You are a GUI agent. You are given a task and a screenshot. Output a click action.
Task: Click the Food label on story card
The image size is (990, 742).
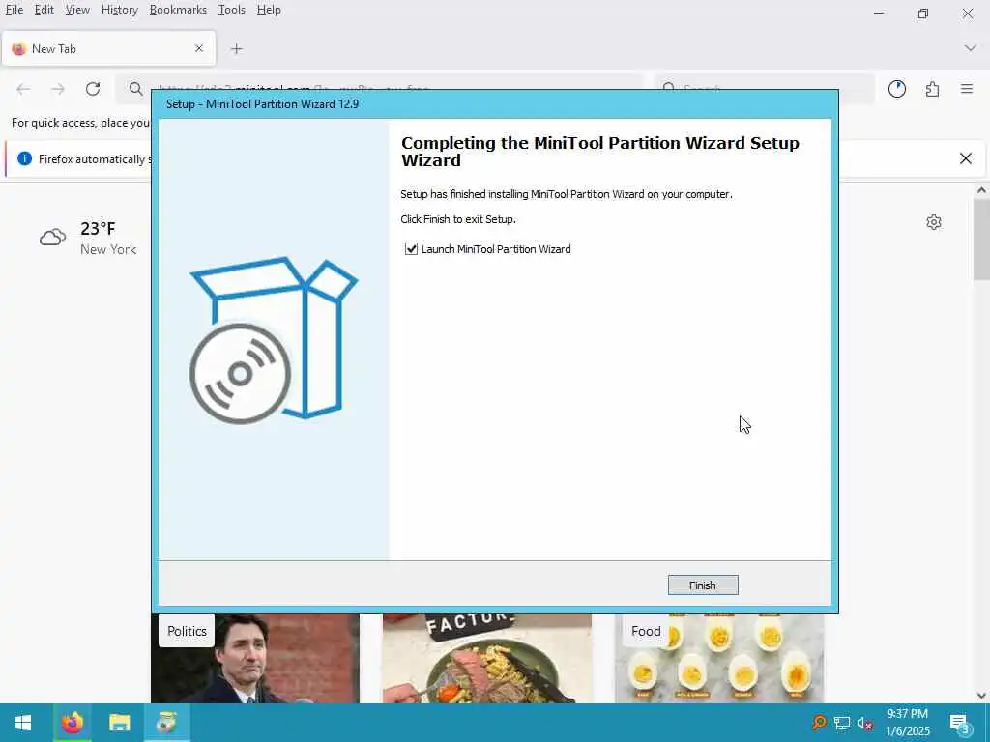[646, 631]
